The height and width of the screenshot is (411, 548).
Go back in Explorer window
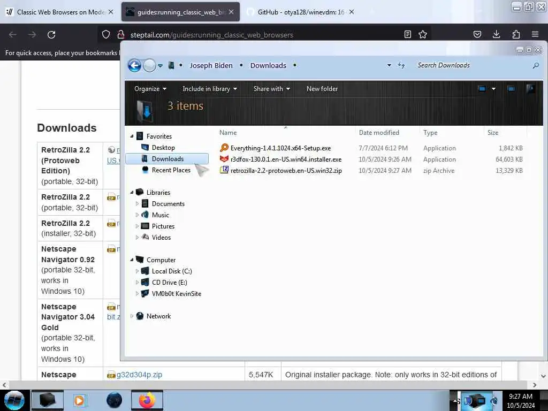click(134, 65)
